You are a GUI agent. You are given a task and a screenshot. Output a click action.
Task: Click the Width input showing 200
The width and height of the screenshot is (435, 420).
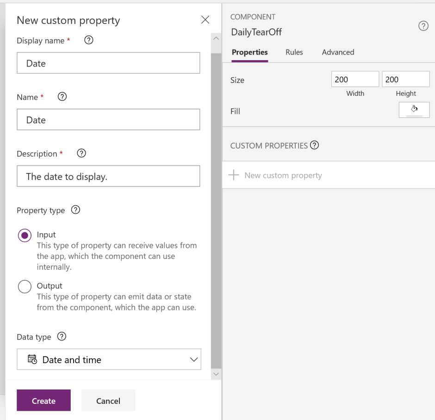click(355, 79)
